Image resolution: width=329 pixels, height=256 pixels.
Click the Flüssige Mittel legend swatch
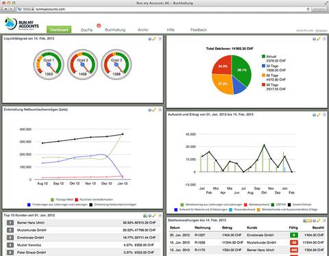tap(52, 200)
